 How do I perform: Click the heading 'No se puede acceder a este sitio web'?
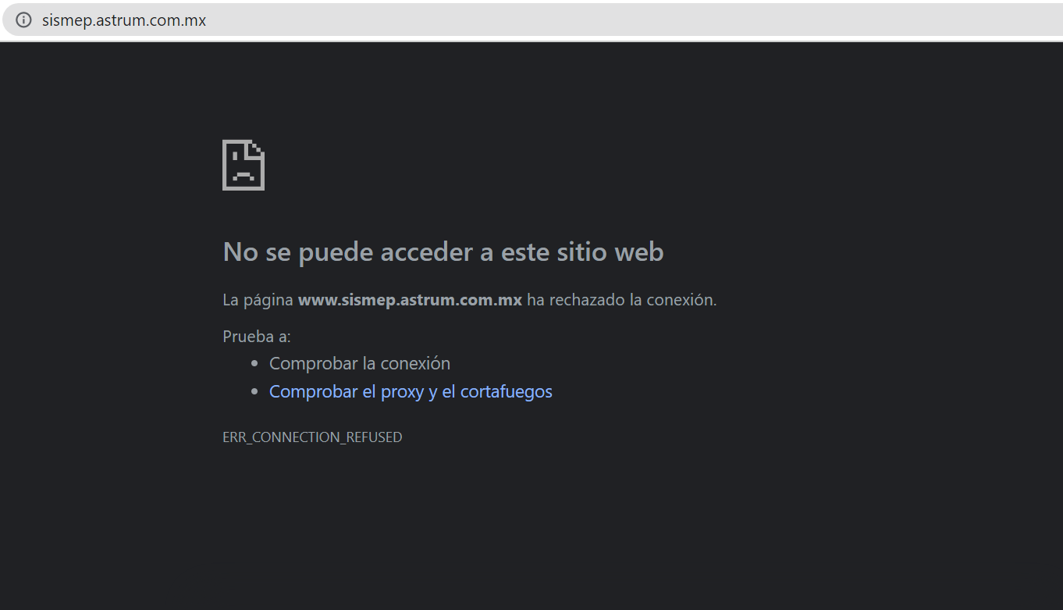click(443, 251)
